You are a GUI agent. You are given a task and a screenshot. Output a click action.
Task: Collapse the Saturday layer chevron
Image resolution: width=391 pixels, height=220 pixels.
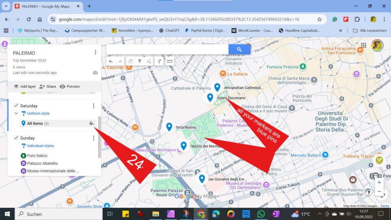click(x=16, y=113)
